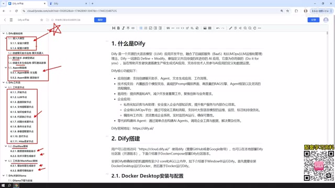Click heading '2.1. Docker Desktop' in document
Image resolution: width=335 pixels, height=188 pixels.
[147, 176]
